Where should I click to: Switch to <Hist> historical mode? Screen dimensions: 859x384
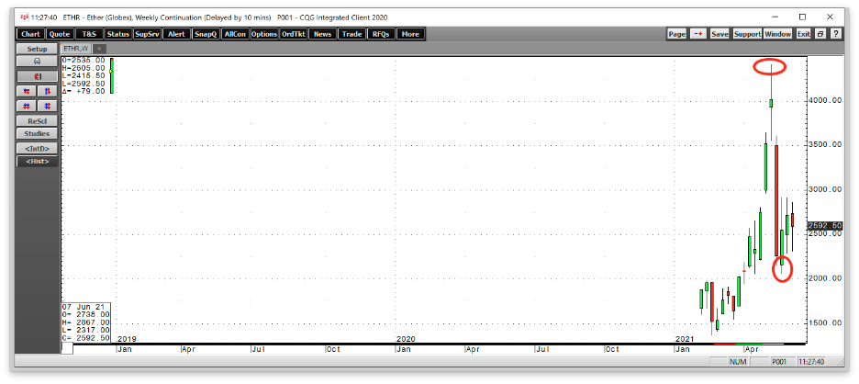click(37, 162)
